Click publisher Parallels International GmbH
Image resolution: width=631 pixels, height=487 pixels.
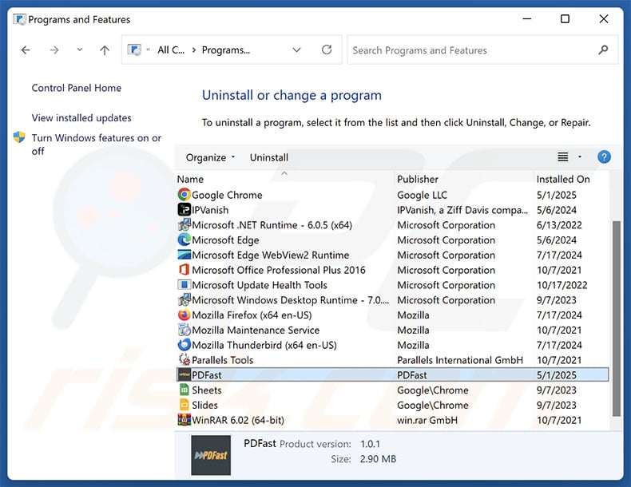point(460,360)
